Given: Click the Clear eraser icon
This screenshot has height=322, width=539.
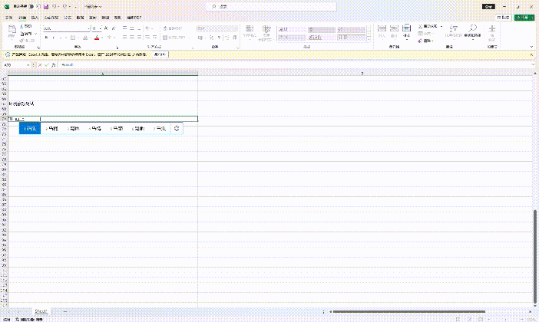Looking at the screenshot, I should click(420, 41).
